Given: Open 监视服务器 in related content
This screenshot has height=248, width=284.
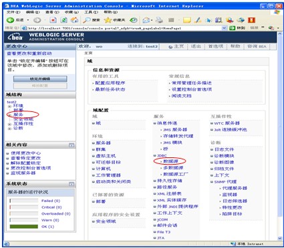Looking at the screenshot, I should [23, 173].
